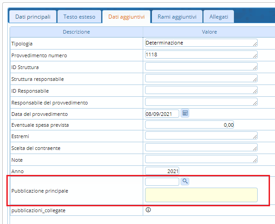This screenshot has width=275, height=224.
Task: Open the Testo esteso tab
Action: coord(79,17)
